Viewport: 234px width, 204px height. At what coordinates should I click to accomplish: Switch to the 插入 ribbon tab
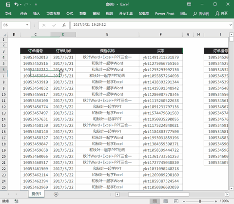[37, 14]
